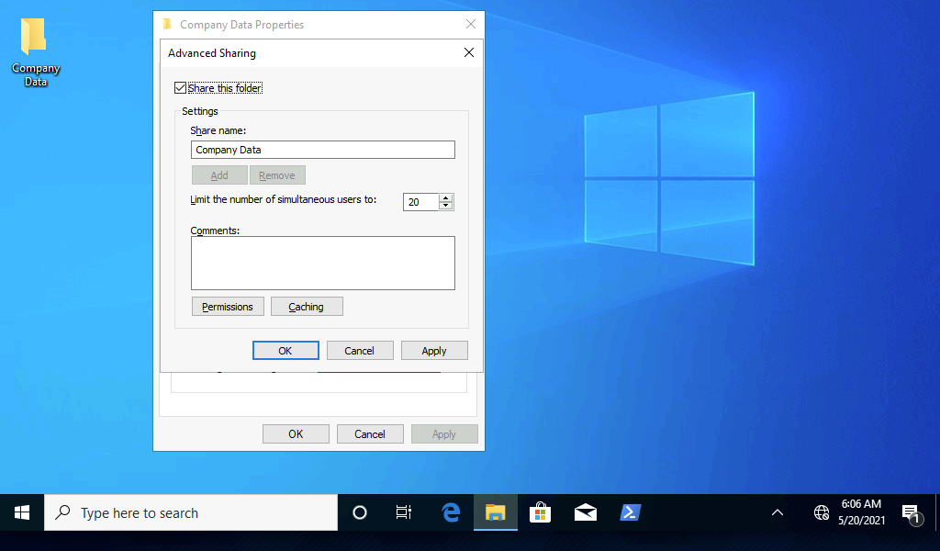The width and height of the screenshot is (940, 551).
Task: Open the Windows Start menu
Action: tap(22, 512)
